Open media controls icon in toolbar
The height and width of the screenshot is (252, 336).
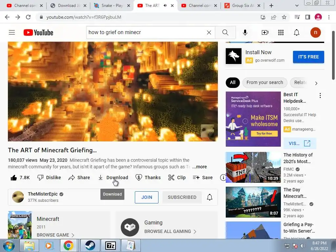click(x=297, y=17)
